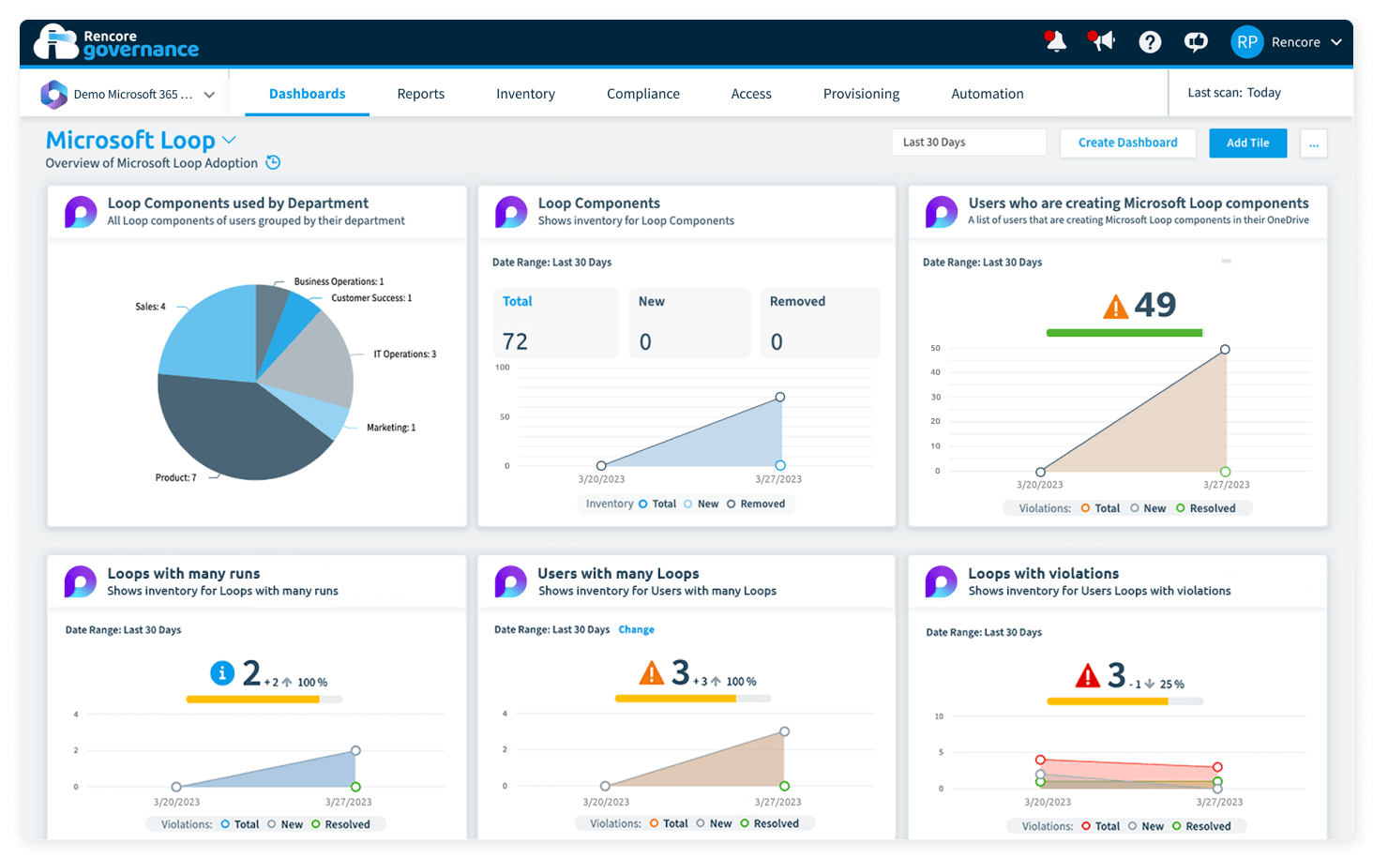
Task: Open the Last 30 Days range selector
Action: pyautogui.click(x=969, y=143)
